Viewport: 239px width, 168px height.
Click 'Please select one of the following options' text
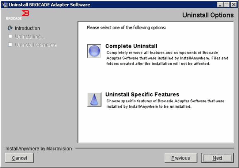point(126,28)
